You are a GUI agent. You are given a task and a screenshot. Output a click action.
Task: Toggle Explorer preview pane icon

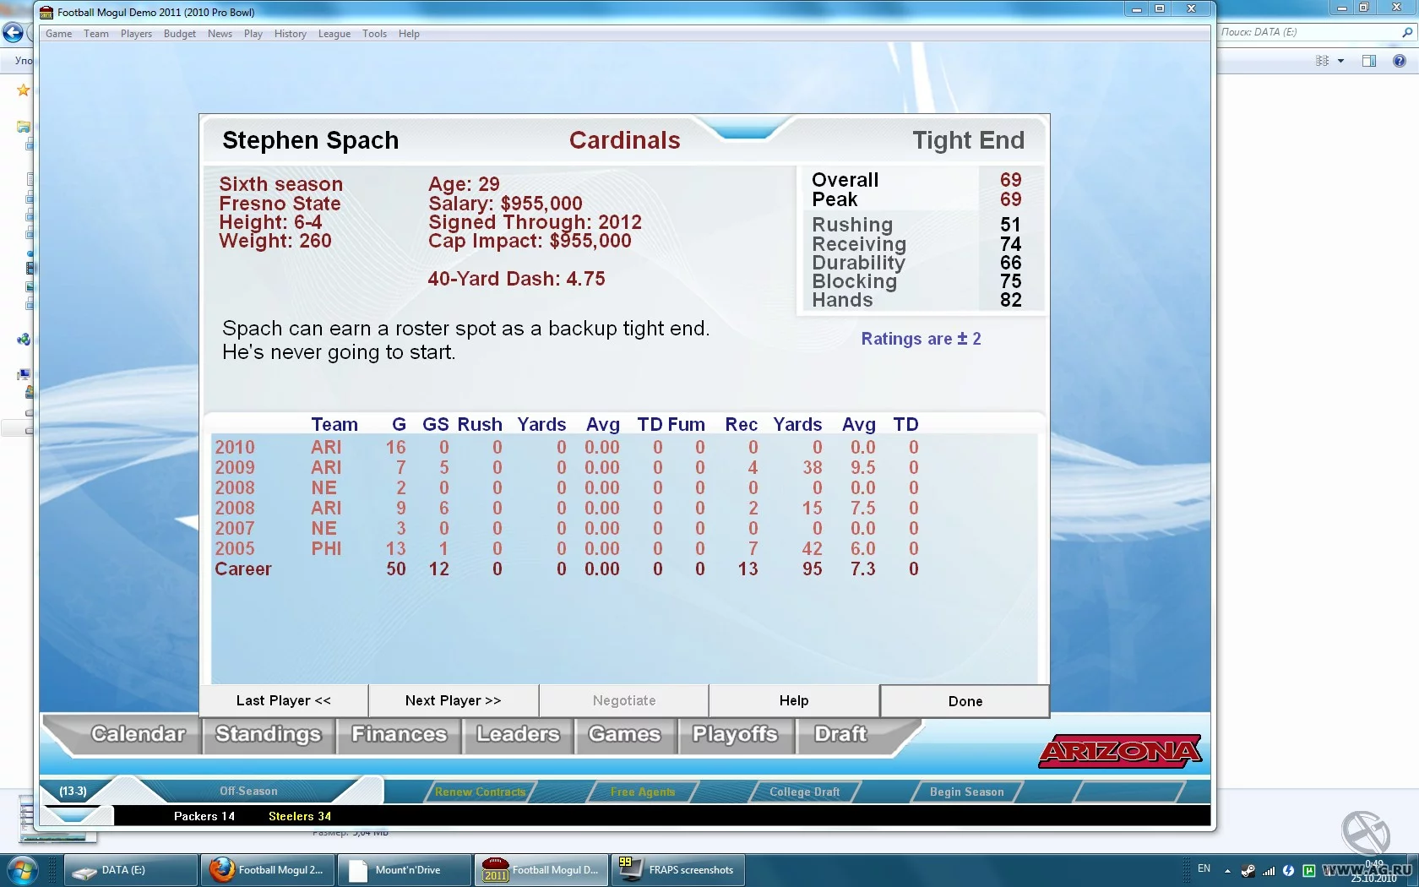click(1369, 61)
